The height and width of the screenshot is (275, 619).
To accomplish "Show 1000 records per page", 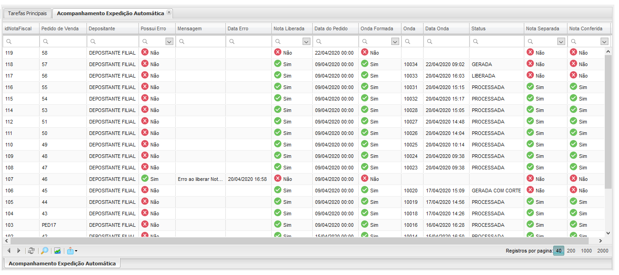I will point(586,251).
